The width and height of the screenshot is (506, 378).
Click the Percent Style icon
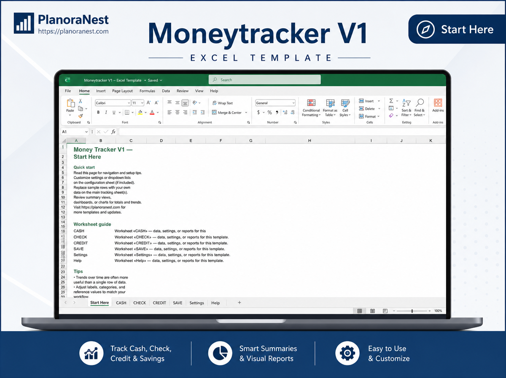click(x=270, y=113)
